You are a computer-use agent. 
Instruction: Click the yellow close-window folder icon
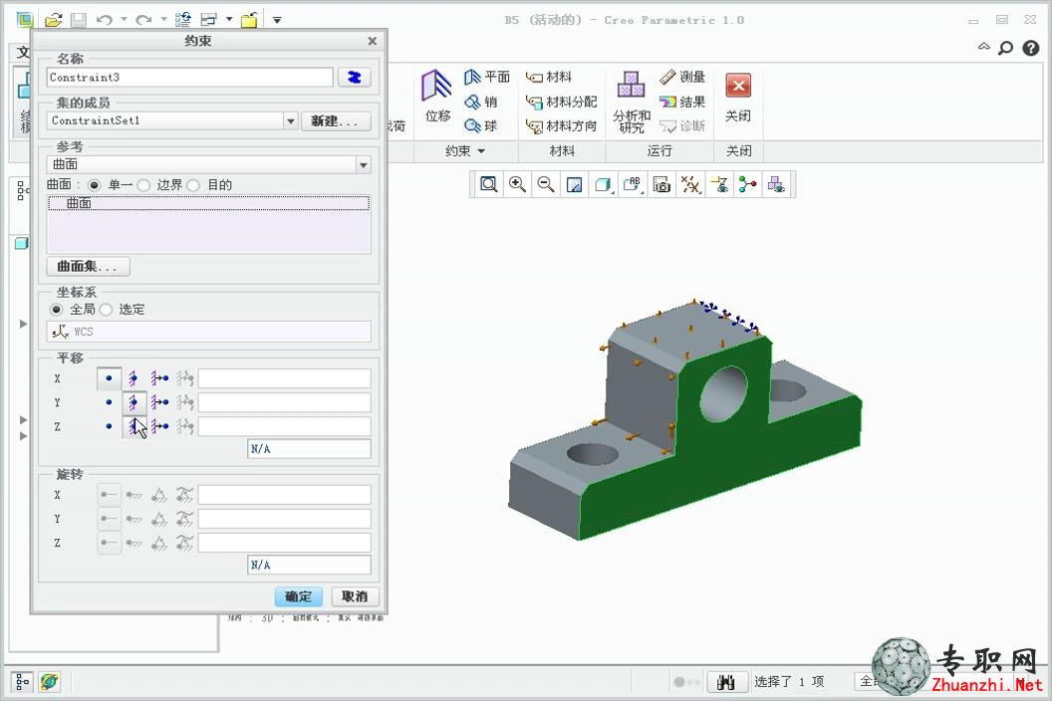250,20
